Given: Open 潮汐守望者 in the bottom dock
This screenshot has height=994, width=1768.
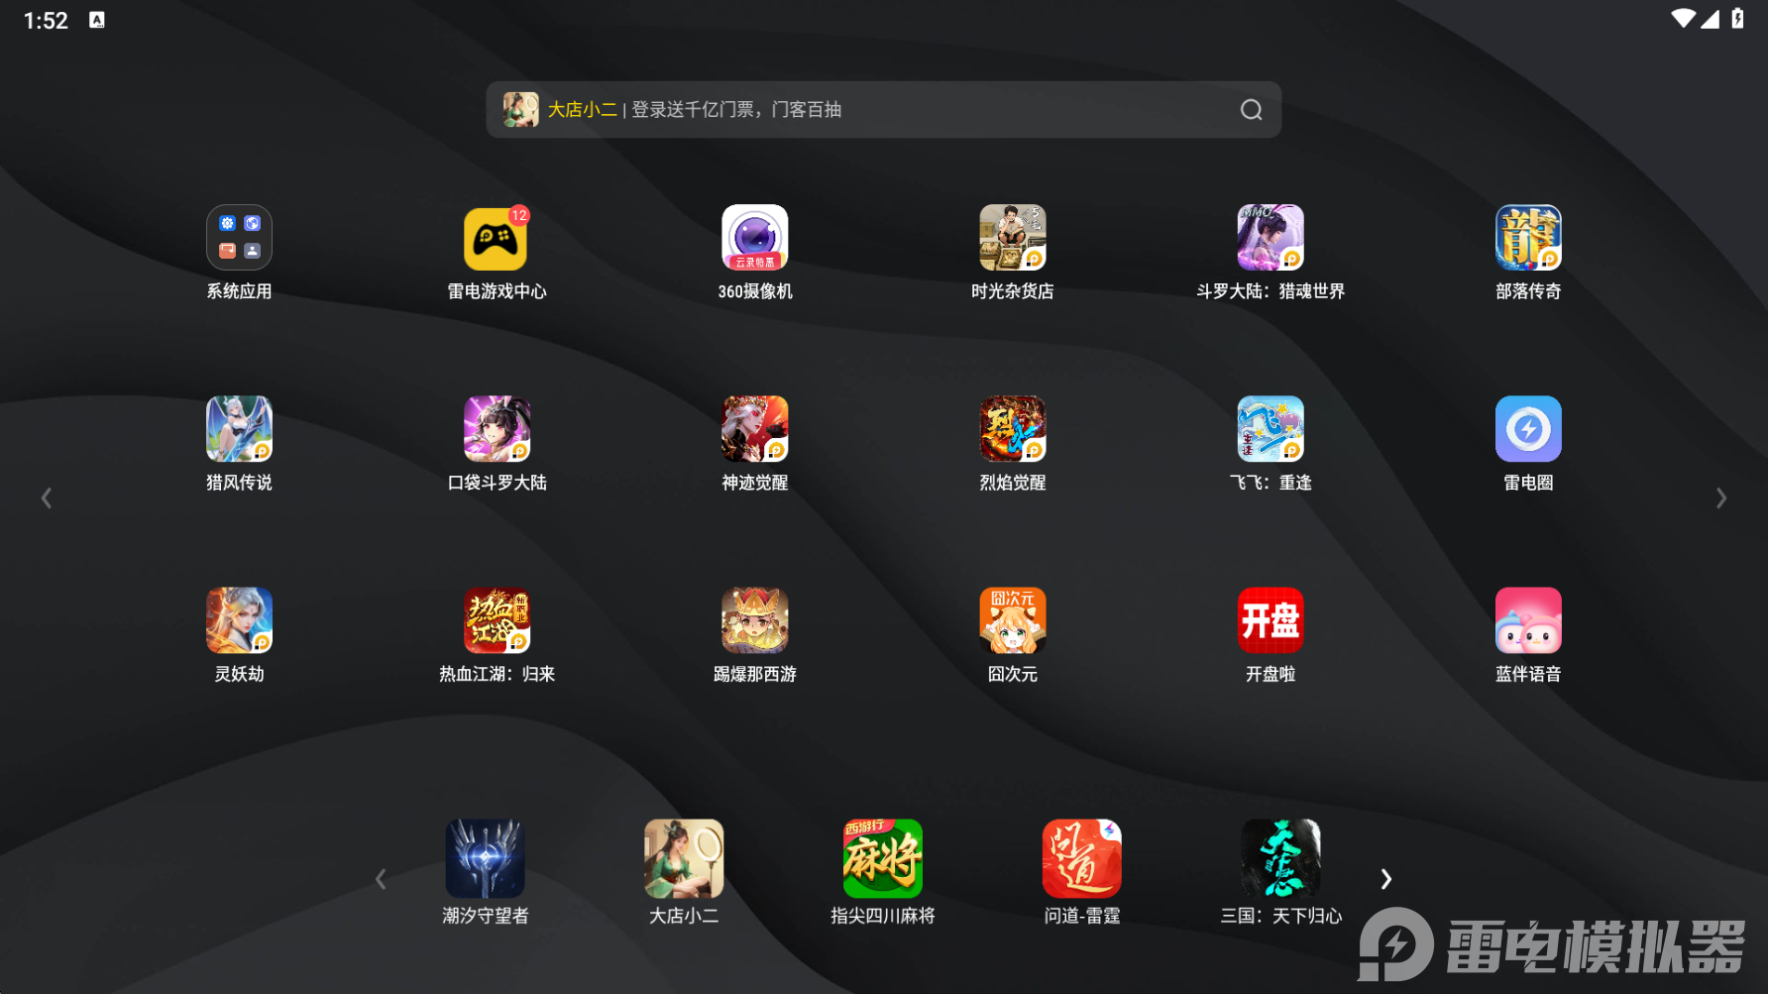Looking at the screenshot, I should click(485, 858).
